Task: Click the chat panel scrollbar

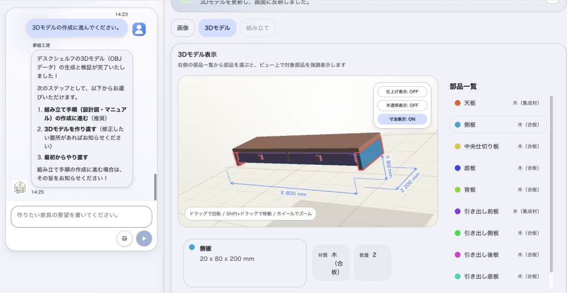Action: pyautogui.click(x=155, y=187)
